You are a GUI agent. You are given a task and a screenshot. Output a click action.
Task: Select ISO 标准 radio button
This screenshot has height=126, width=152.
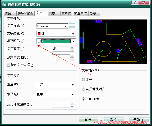tap(84, 99)
